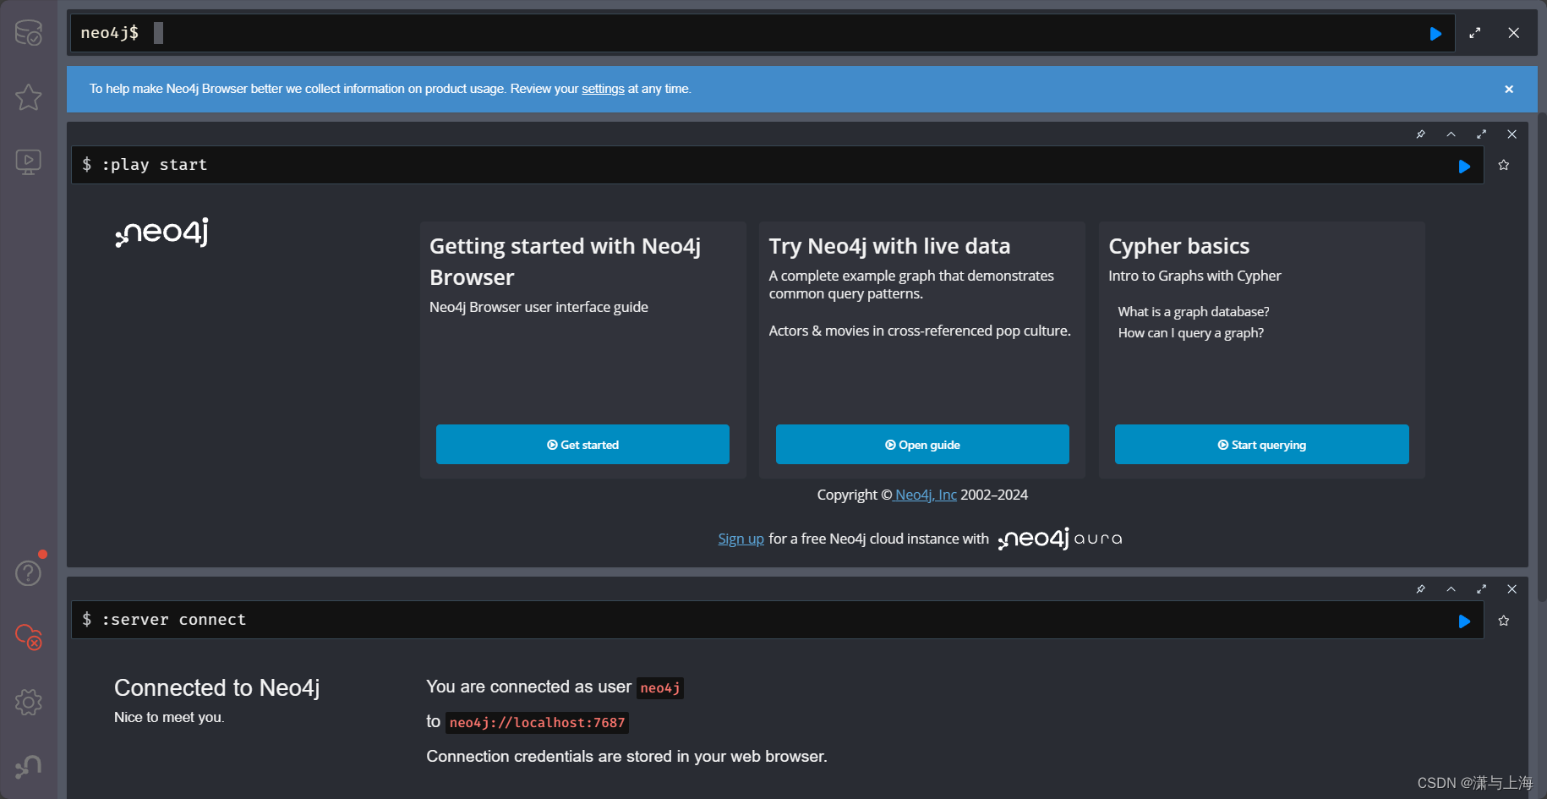Click 'Actors & movies in cross-referenced pop culture.' text

click(x=920, y=331)
